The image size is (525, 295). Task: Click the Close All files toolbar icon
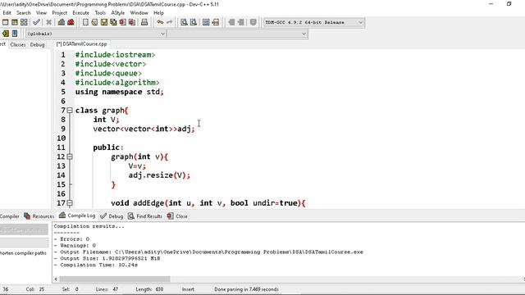[x=132, y=22]
